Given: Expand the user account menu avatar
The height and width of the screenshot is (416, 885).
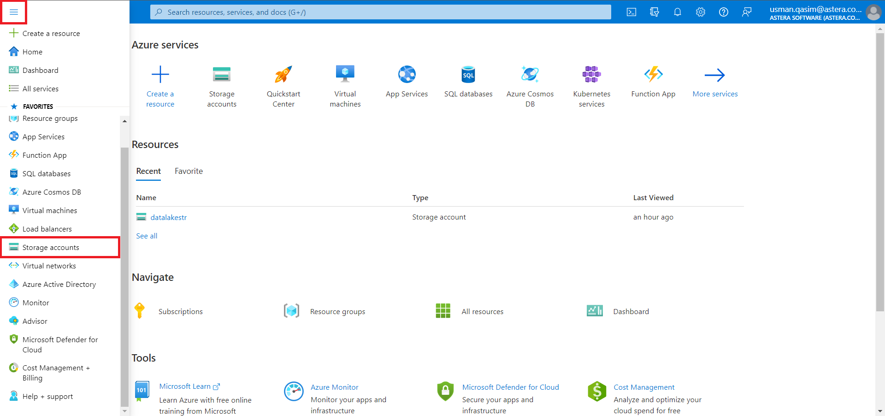Looking at the screenshot, I should [x=873, y=12].
